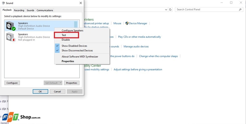Open Manage audio devices link
246x124 pixels.
[x=136, y=46]
